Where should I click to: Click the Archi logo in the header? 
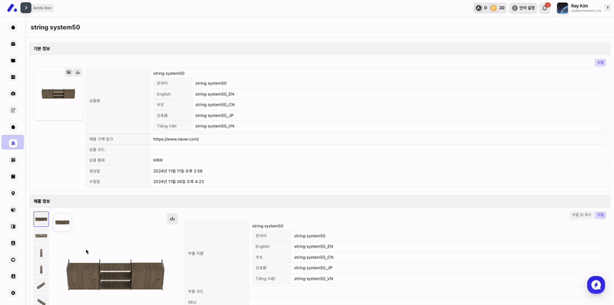(12, 8)
